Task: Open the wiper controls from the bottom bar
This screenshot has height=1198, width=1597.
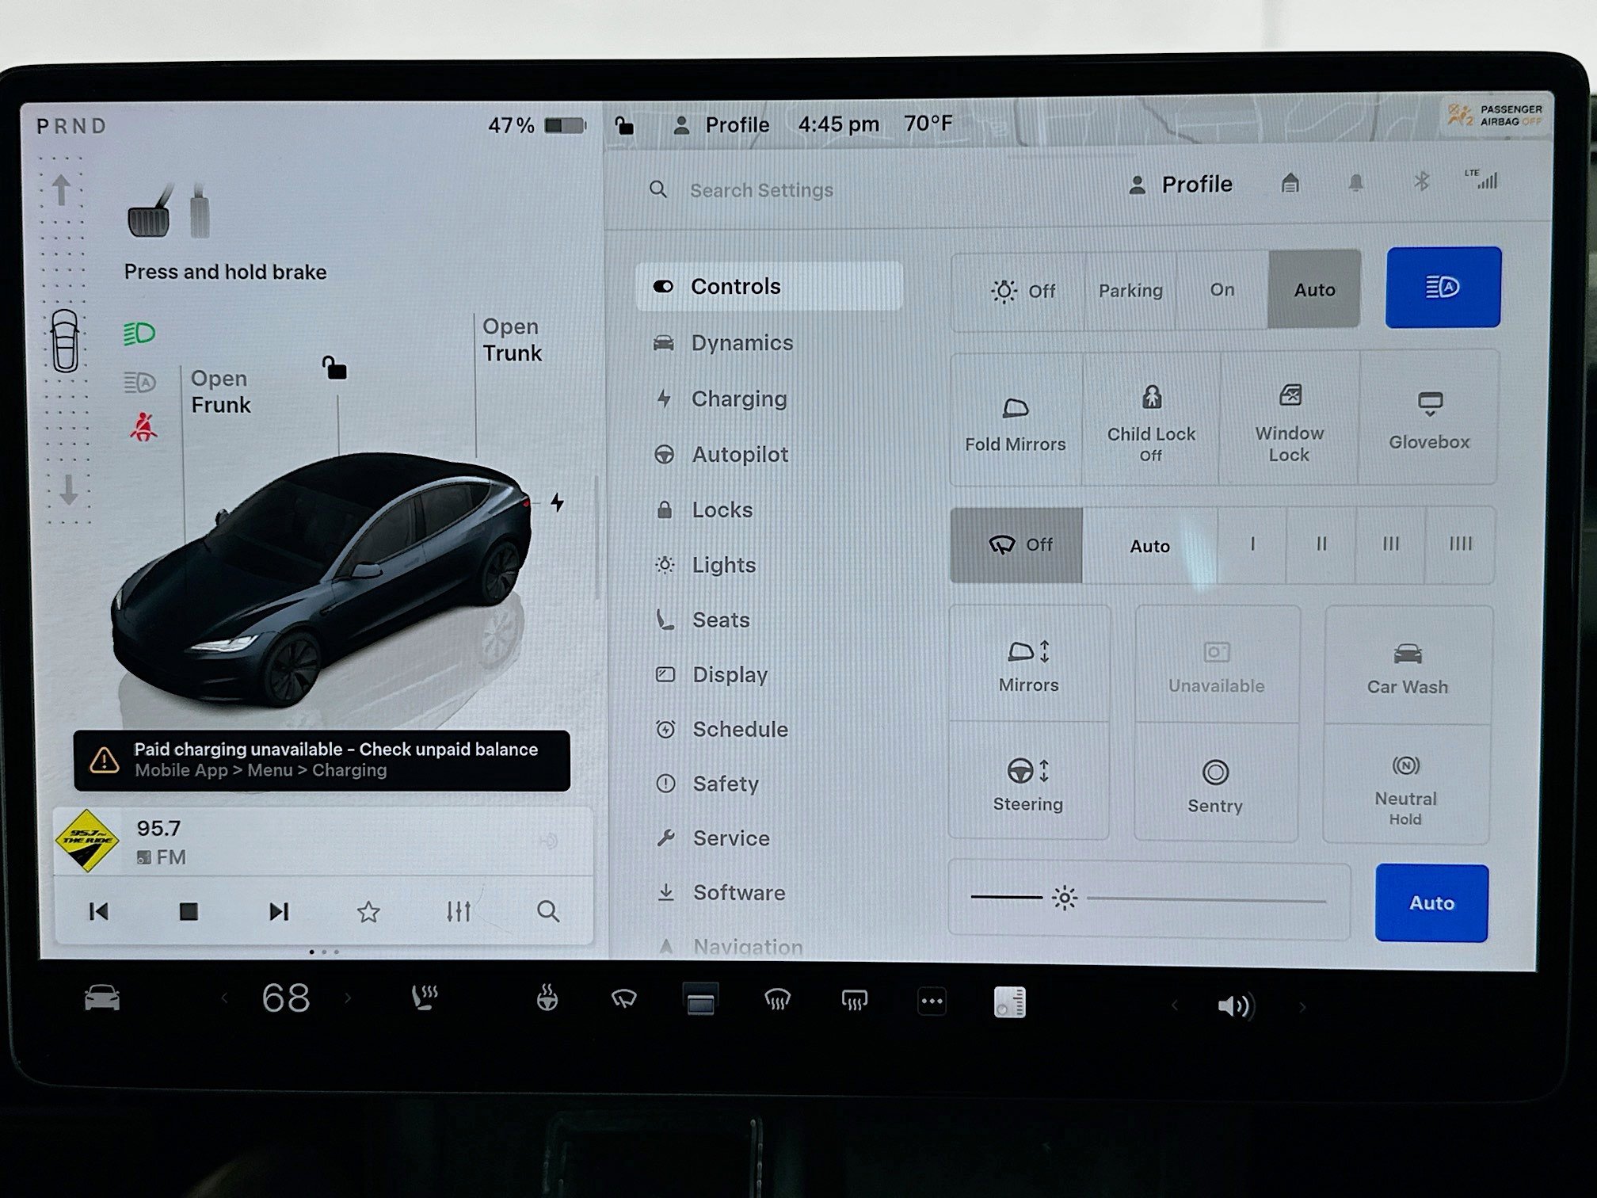Action: coord(625,1000)
